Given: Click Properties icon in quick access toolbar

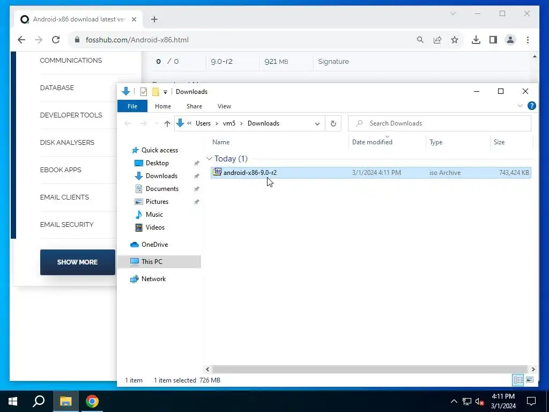Looking at the screenshot, I should click(x=144, y=92).
